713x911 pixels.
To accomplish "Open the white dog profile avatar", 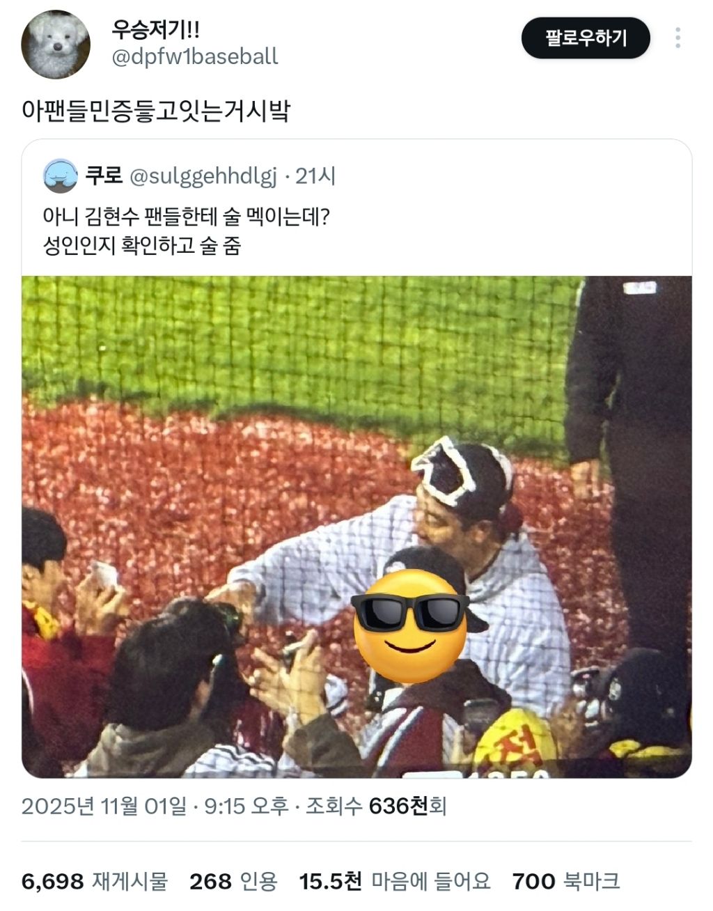I will (56, 44).
